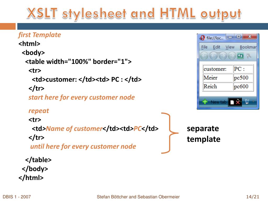This screenshot has height=201, width=268.
Task: Open a new tab with the green plus icon
Action: (205, 102)
